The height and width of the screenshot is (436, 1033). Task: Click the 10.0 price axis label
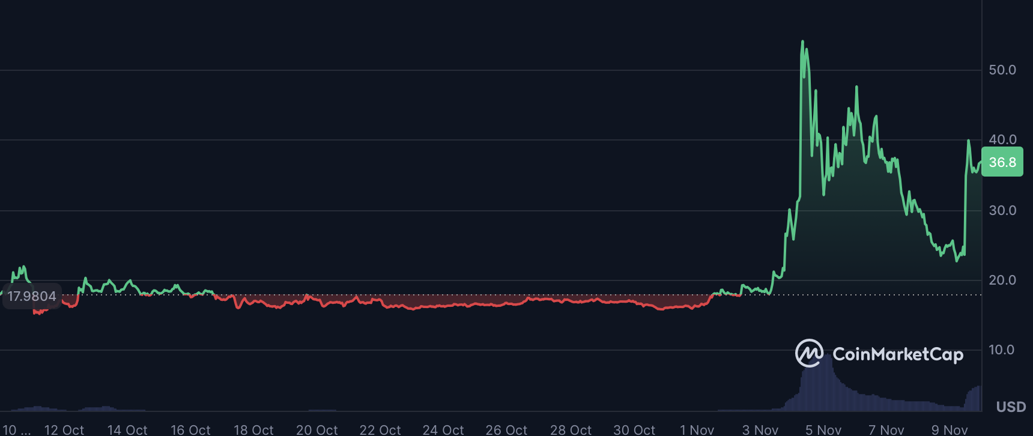point(1002,350)
